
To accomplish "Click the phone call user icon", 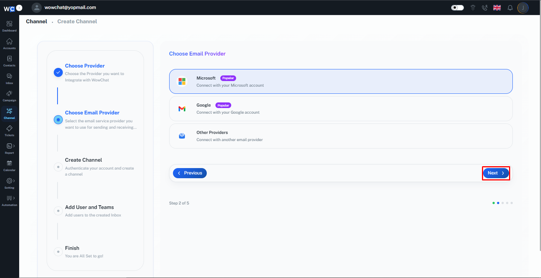I will click(x=485, y=8).
